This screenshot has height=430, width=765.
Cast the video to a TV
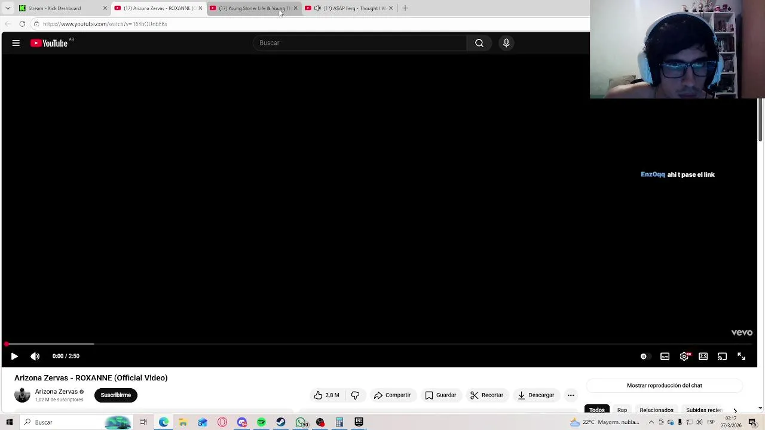723,357
